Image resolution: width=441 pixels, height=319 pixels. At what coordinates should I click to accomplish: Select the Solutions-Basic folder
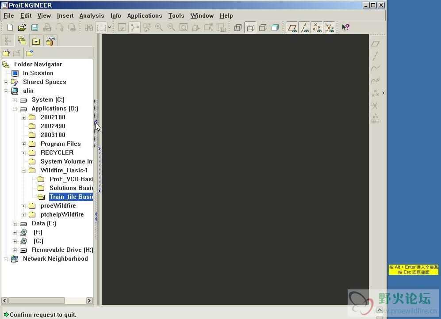click(71, 188)
